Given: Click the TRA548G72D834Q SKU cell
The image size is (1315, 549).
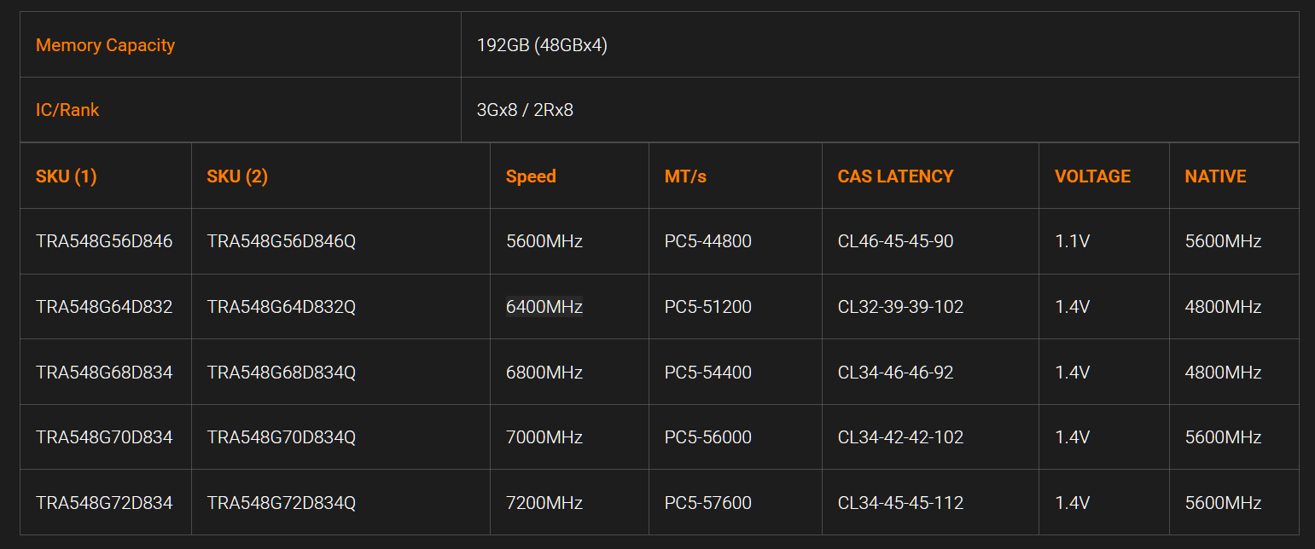Looking at the screenshot, I should tap(281, 503).
